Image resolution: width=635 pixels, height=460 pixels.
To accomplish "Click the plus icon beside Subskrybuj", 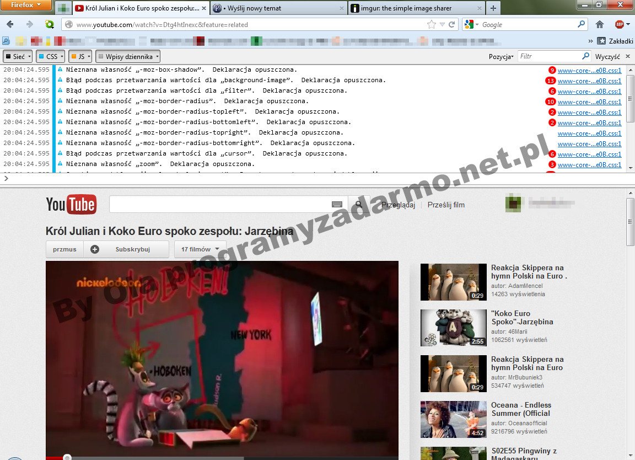I will coord(95,249).
